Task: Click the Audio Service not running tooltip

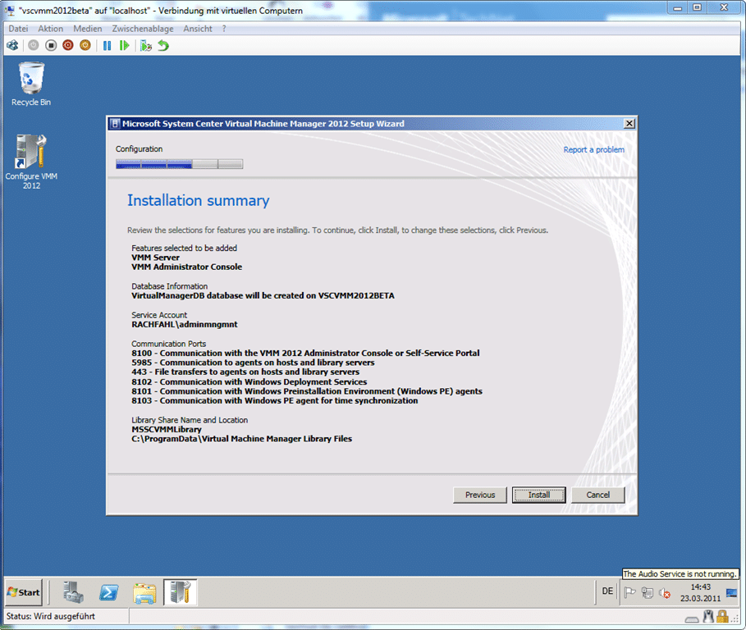Action: click(680, 574)
